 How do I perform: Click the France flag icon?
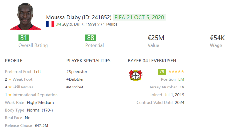pyautogui.click(x=50, y=24)
